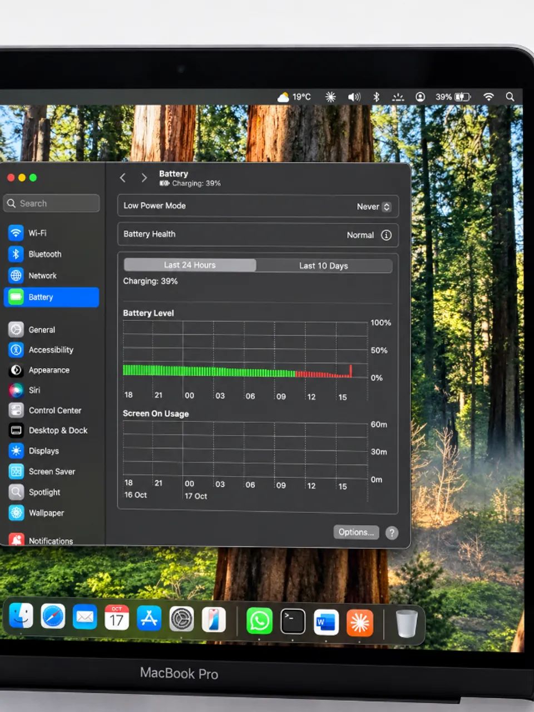Launch Safari from the Dock
Viewport: 534px width, 712px height.
point(53,617)
